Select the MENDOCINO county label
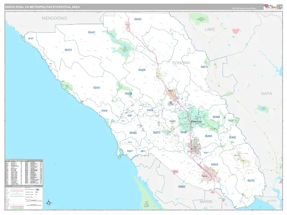Screen dimensions: 287x215 click(54, 18)
